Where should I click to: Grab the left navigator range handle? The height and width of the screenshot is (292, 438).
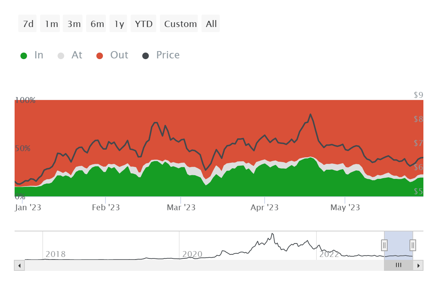click(x=384, y=245)
